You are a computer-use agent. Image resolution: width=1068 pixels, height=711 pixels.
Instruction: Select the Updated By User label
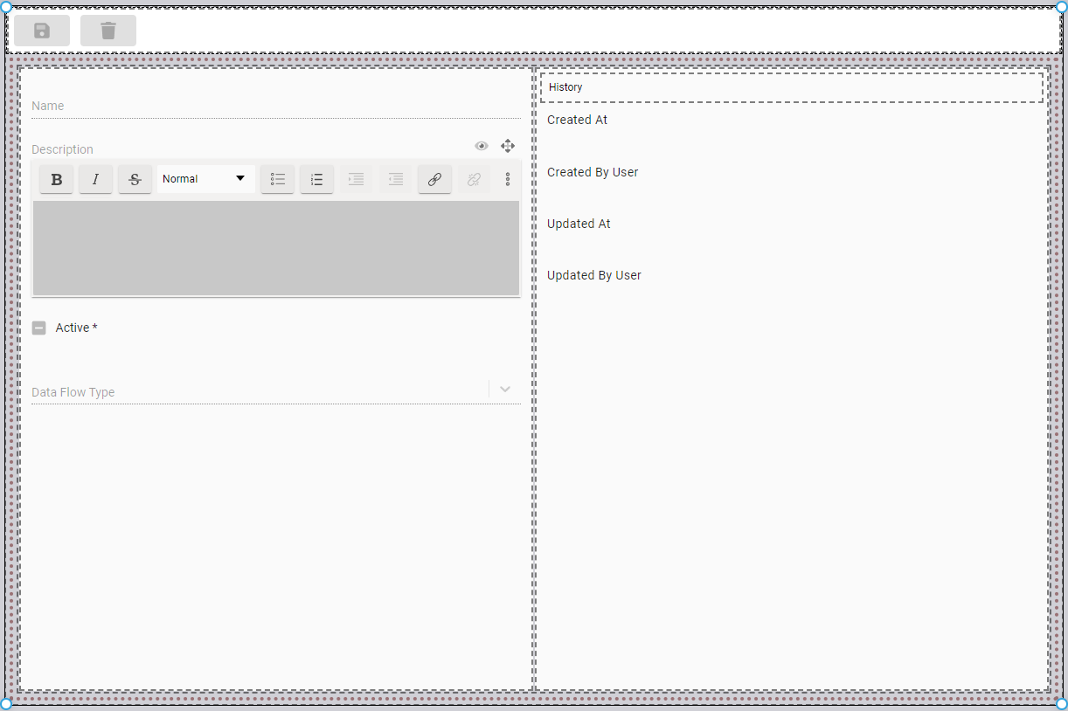coord(594,275)
